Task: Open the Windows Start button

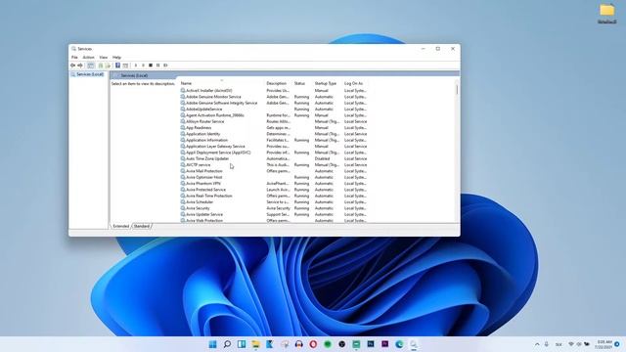Action: click(x=213, y=344)
